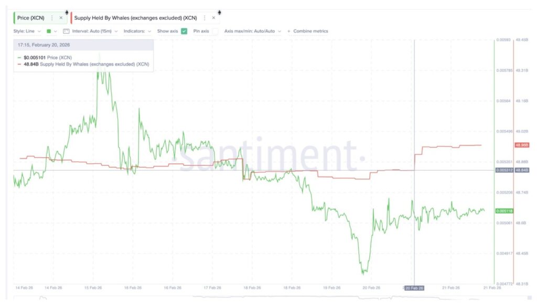This screenshot has width=537, height=304.
Task: Uncheck the Show axis checkbox
Action: (x=184, y=31)
